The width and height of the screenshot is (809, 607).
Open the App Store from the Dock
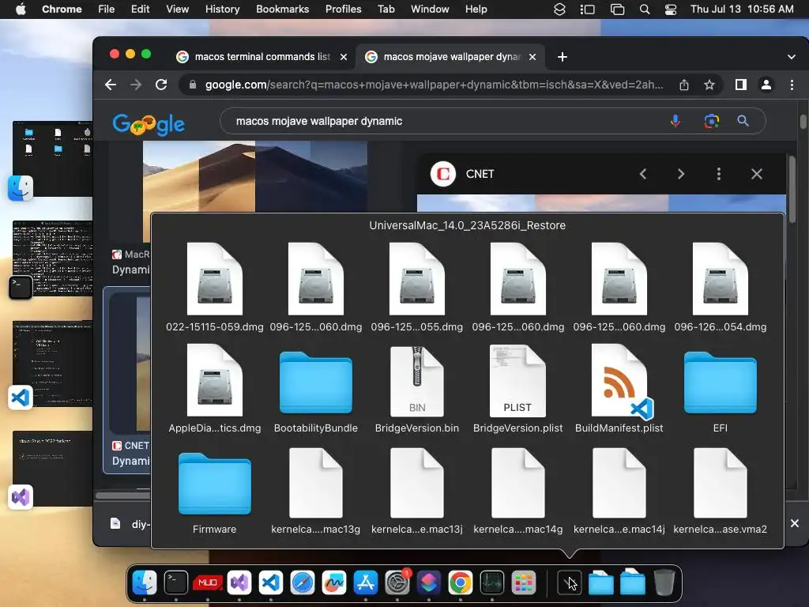pyautogui.click(x=365, y=582)
